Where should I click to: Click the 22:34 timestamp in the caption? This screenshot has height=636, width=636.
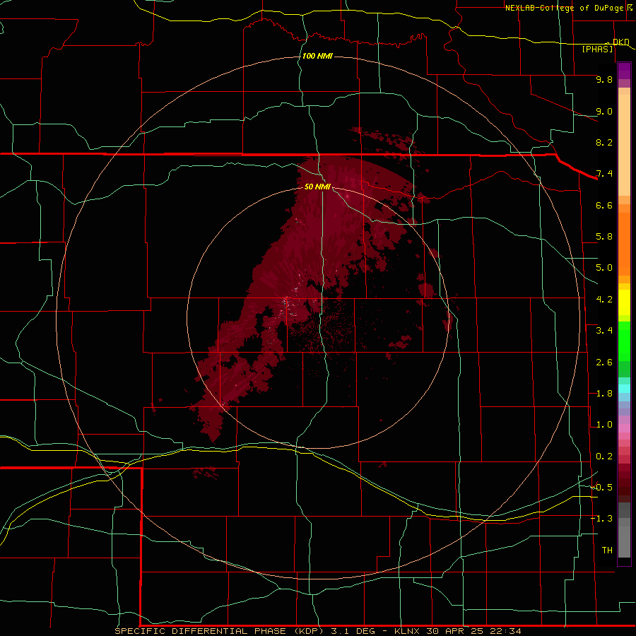coord(507,631)
